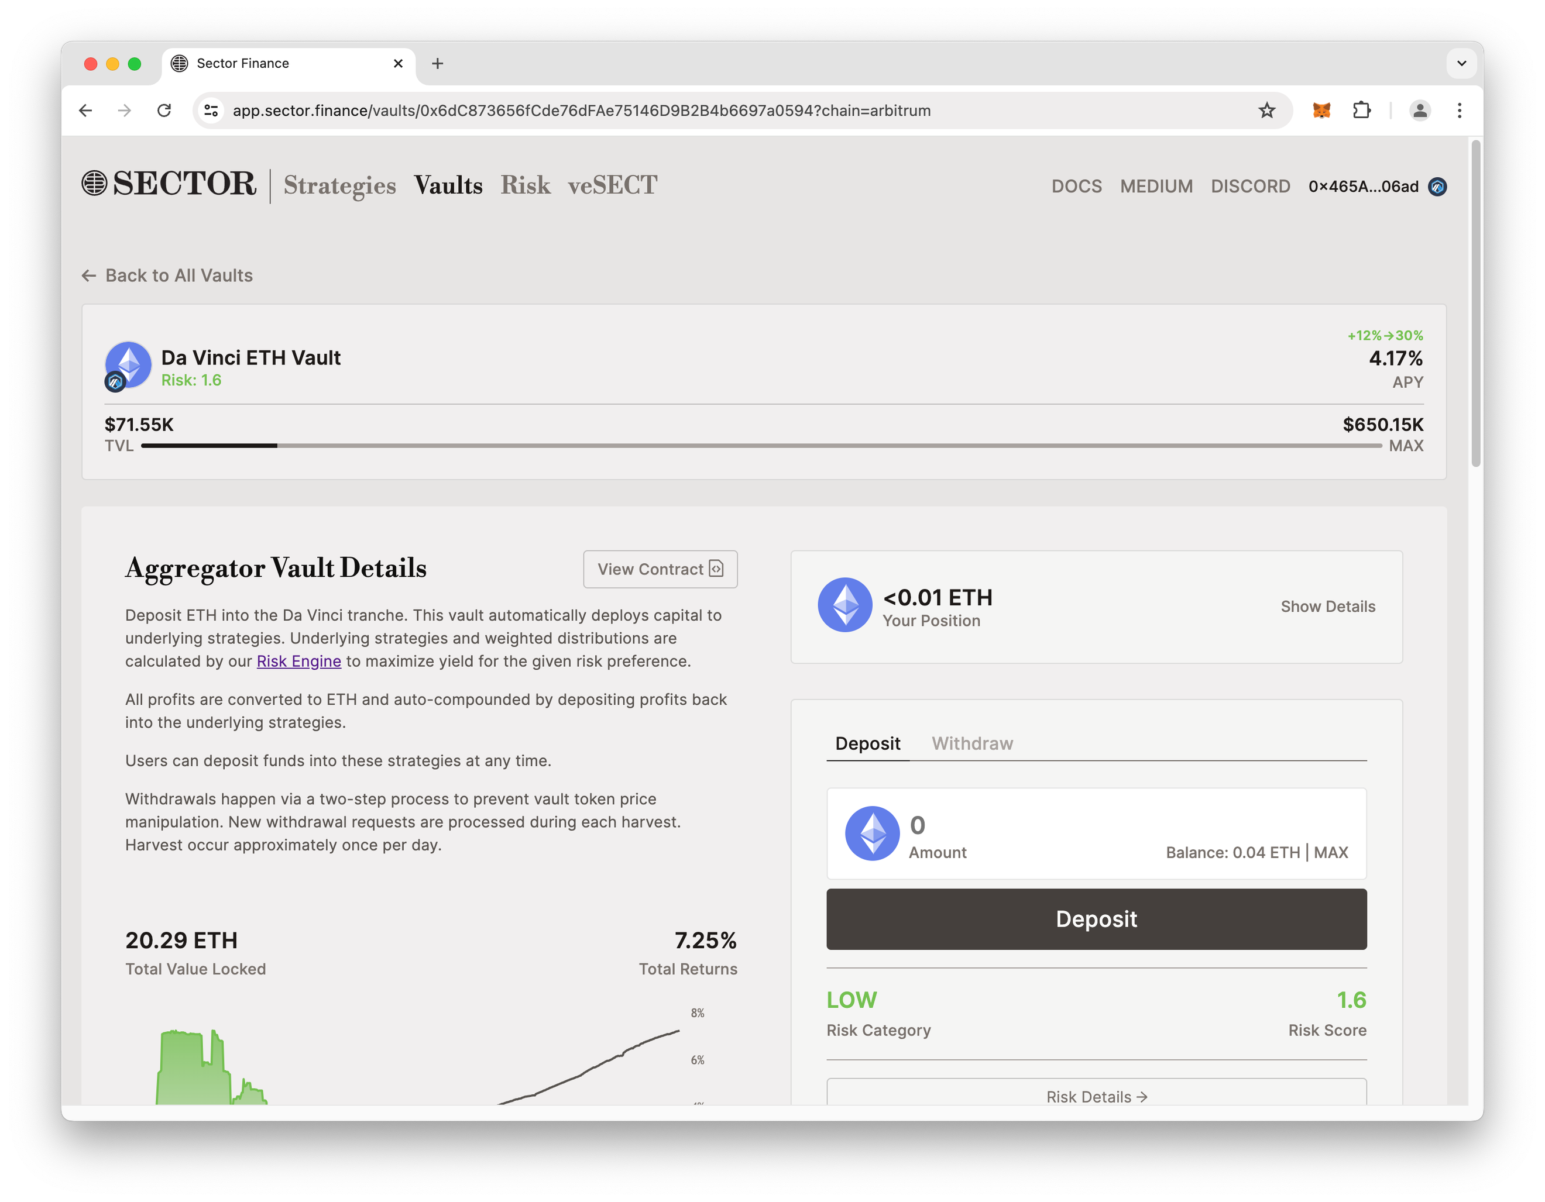Follow the Risk Engine hyperlink

point(298,661)
